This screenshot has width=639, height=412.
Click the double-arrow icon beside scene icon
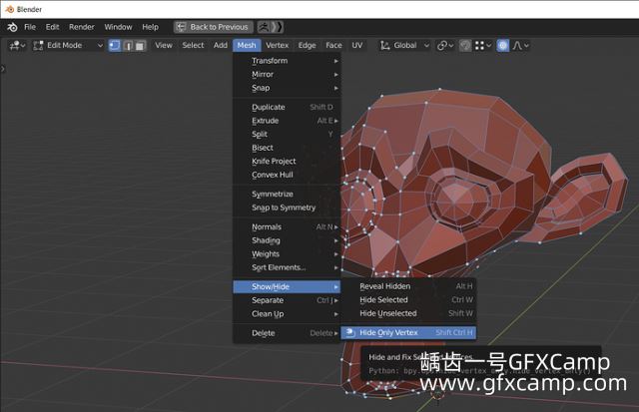pos(277,27)
